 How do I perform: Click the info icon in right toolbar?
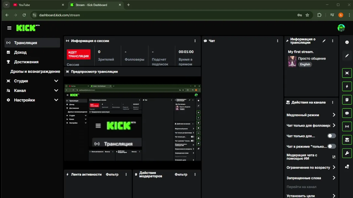(x=347, y=42)
